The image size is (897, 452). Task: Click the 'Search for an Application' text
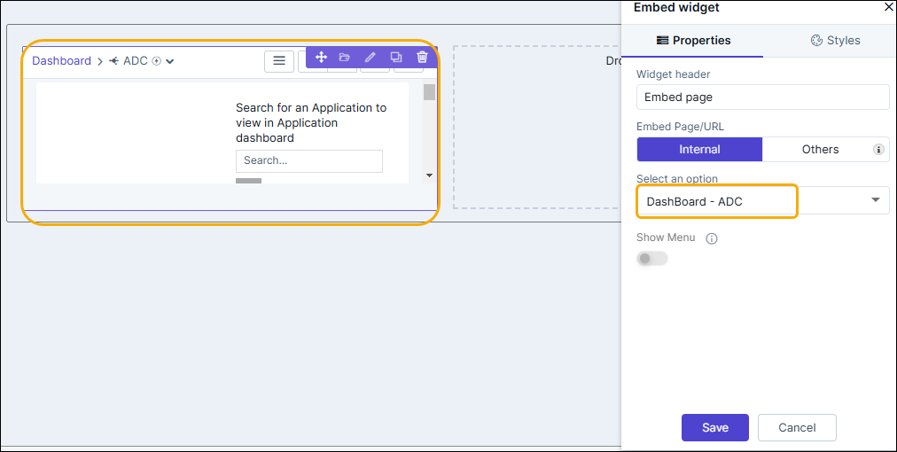(311, 122)
